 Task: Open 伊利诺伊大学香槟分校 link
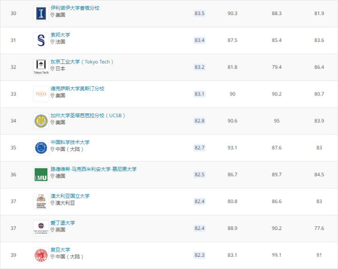[x=75, y=8]
